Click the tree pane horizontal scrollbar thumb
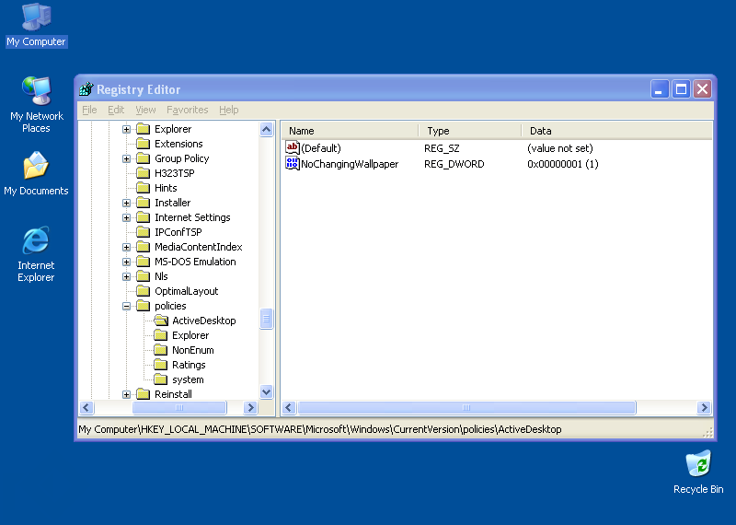This screenshot has width=736, height=525. click(179, 407)
